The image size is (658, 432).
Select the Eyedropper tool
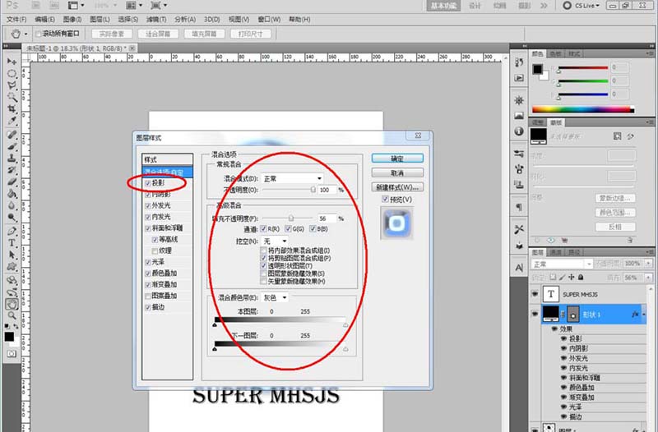(x=12, y=121)
